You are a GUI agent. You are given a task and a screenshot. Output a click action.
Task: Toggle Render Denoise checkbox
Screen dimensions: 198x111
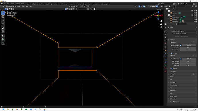click(x=172, y=69)
